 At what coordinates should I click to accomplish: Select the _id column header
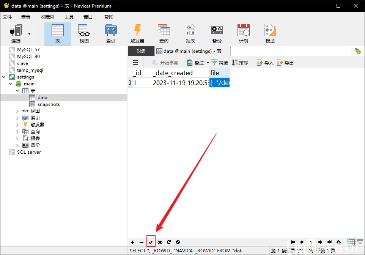tap(142, 73)
